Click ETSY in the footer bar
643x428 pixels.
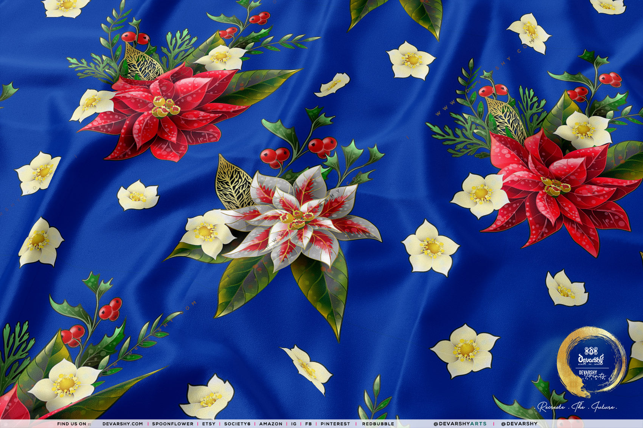point(209,424)
